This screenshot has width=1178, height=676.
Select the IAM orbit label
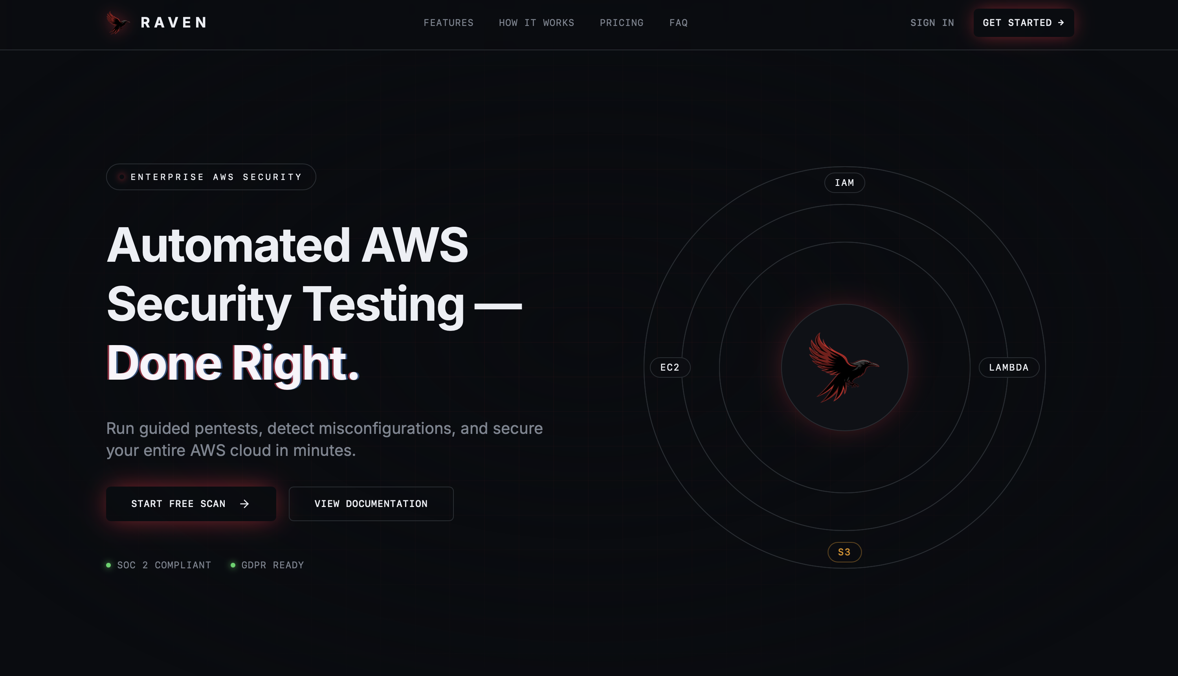pyautogui.click(x=844, y=183)
